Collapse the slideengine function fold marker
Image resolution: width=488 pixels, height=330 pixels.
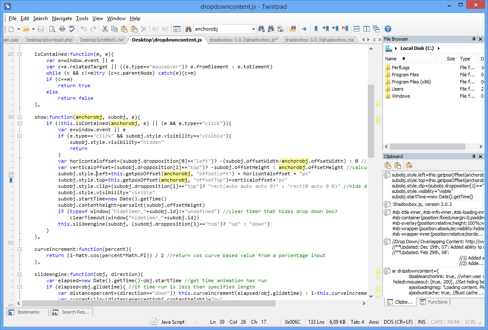(x=20, y=274)
